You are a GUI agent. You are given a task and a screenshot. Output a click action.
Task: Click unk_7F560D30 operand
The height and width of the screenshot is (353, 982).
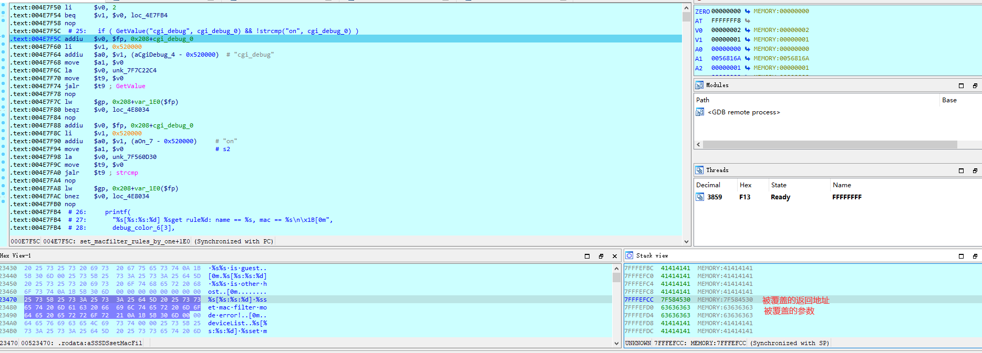135,157
